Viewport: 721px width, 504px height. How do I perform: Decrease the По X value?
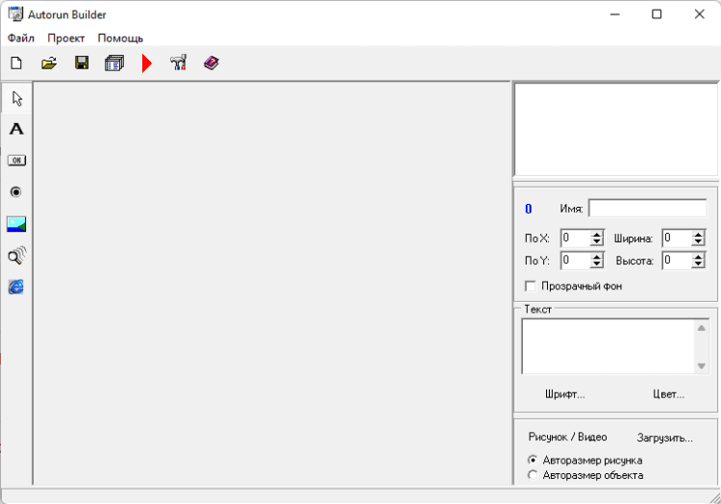click(596, 241)
